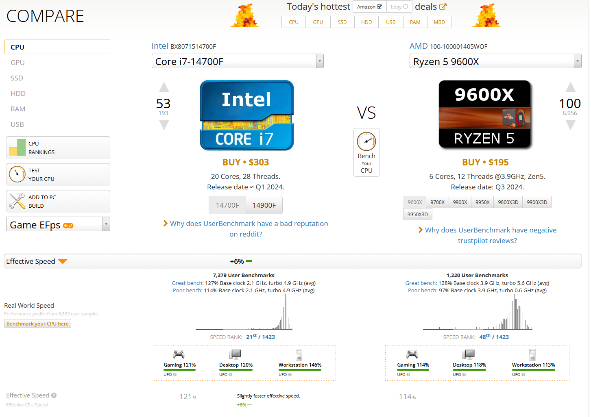Click the left flame deals icon

[x=246, y=15]
